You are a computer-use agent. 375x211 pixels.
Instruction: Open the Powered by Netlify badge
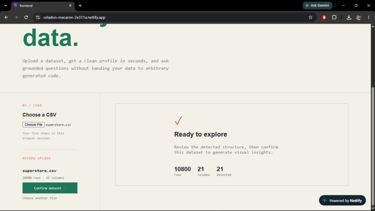[342, 200]
